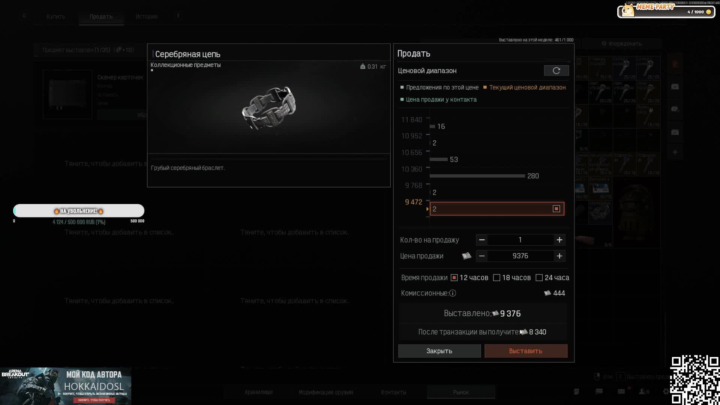The height and width of the screenshot is (405, 720).
Task: Select the 18 часов sale time
Action: pos(496,278)
